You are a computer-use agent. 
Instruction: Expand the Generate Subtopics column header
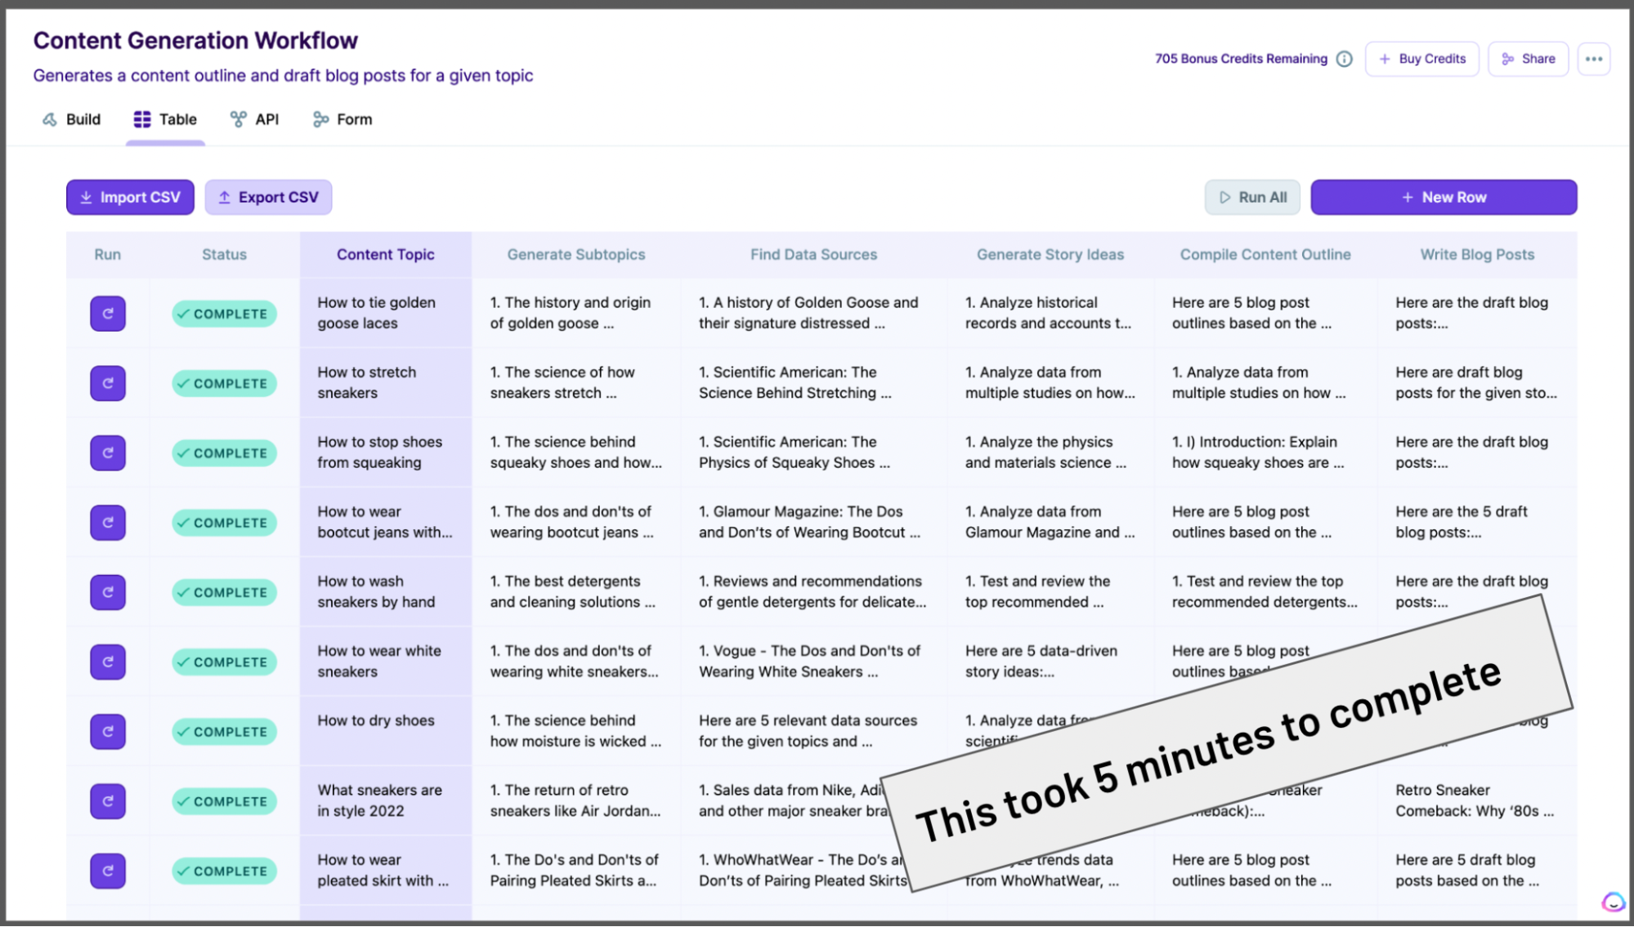tap(575, 255)
